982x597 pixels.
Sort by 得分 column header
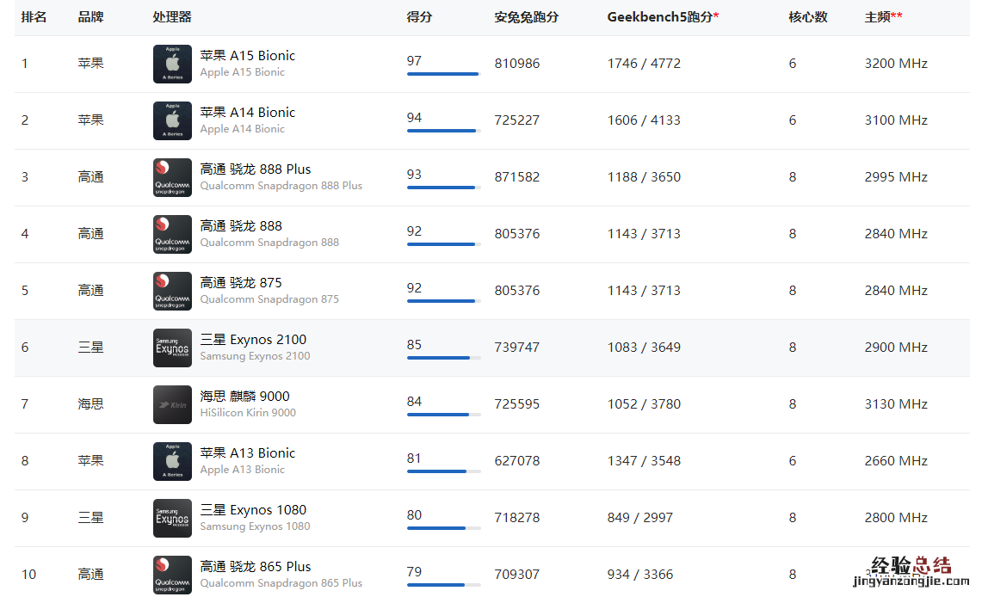click(x=419, y=17)
